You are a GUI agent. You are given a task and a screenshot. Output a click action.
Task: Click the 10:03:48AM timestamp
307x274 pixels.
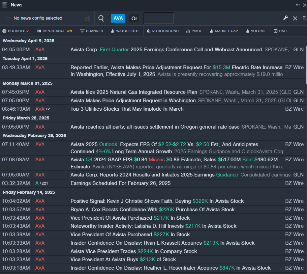pyautogui.click(x=16, y=218)
